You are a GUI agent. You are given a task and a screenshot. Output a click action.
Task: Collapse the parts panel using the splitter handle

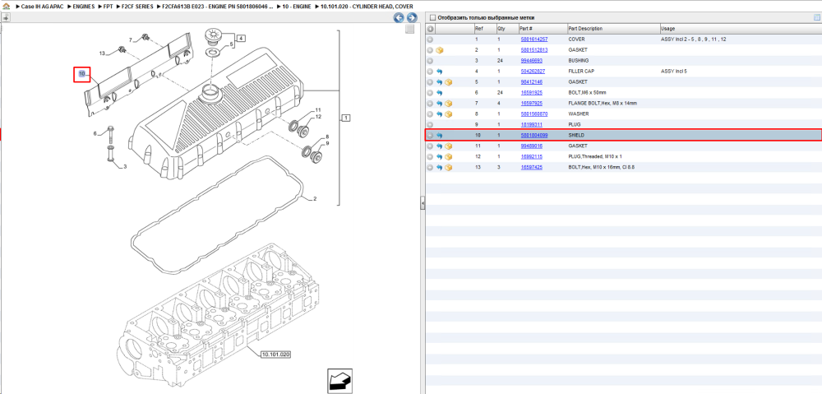coord(422,203)
